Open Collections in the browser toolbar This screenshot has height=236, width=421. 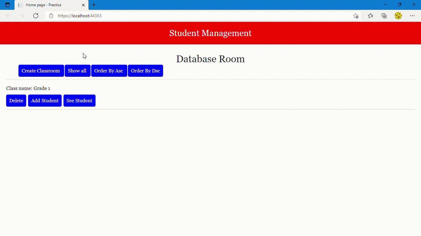[x=384, y=16]
